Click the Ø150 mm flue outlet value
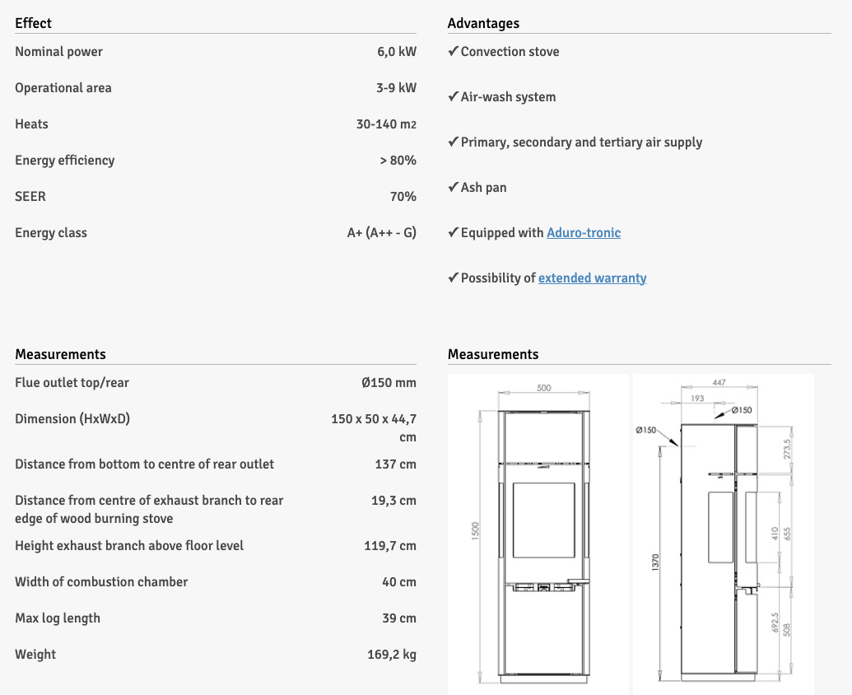This screenshot has width=852, height=695. click(389, 383)
